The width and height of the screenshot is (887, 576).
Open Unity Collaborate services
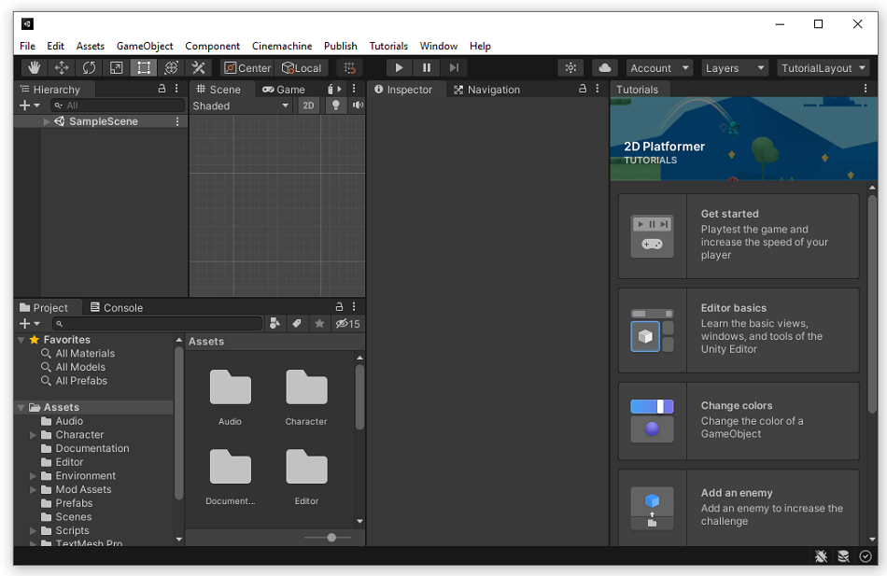[x=570, y=68]
